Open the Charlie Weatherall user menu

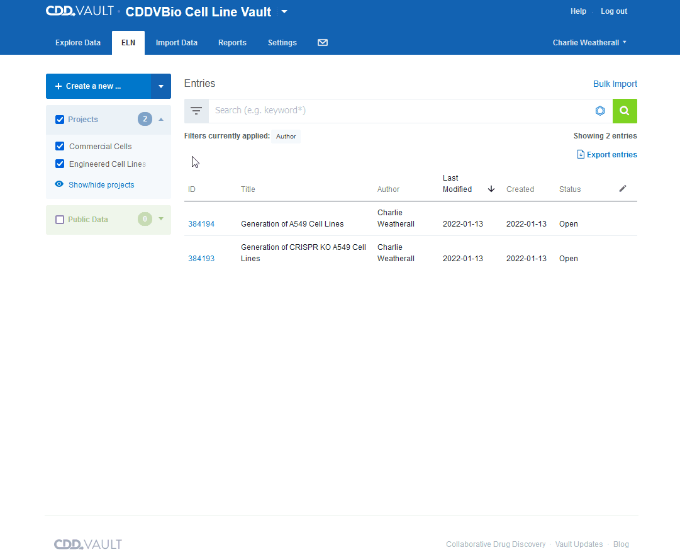pyautogui.click(x=589, y=43)
